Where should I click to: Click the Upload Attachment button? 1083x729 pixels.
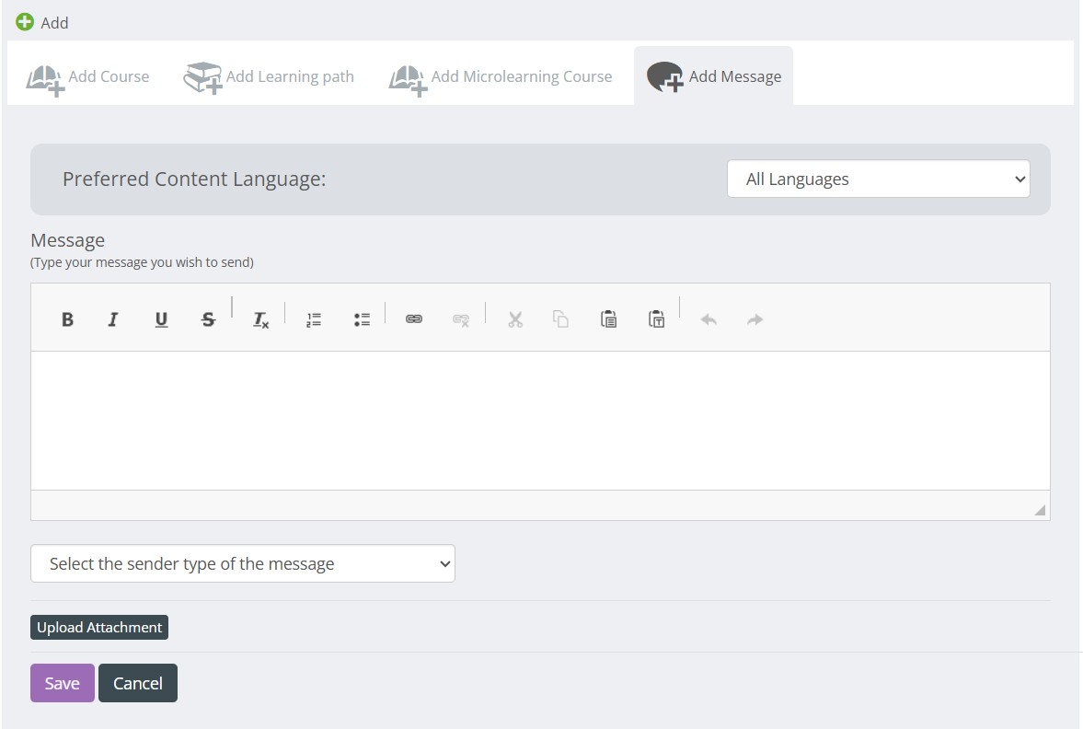click(98, 628)
